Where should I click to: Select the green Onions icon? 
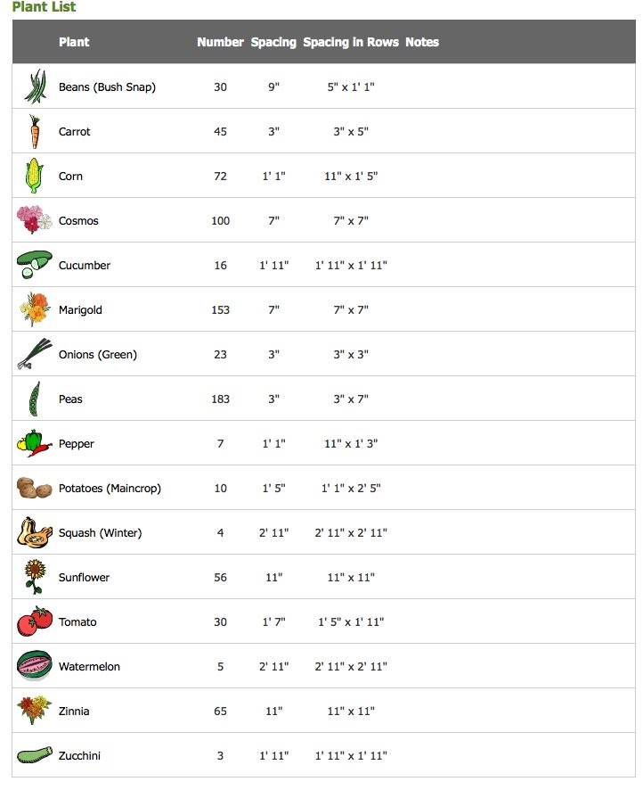[x=34, y=354]
